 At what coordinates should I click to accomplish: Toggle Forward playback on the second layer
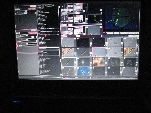pos(64,23)
